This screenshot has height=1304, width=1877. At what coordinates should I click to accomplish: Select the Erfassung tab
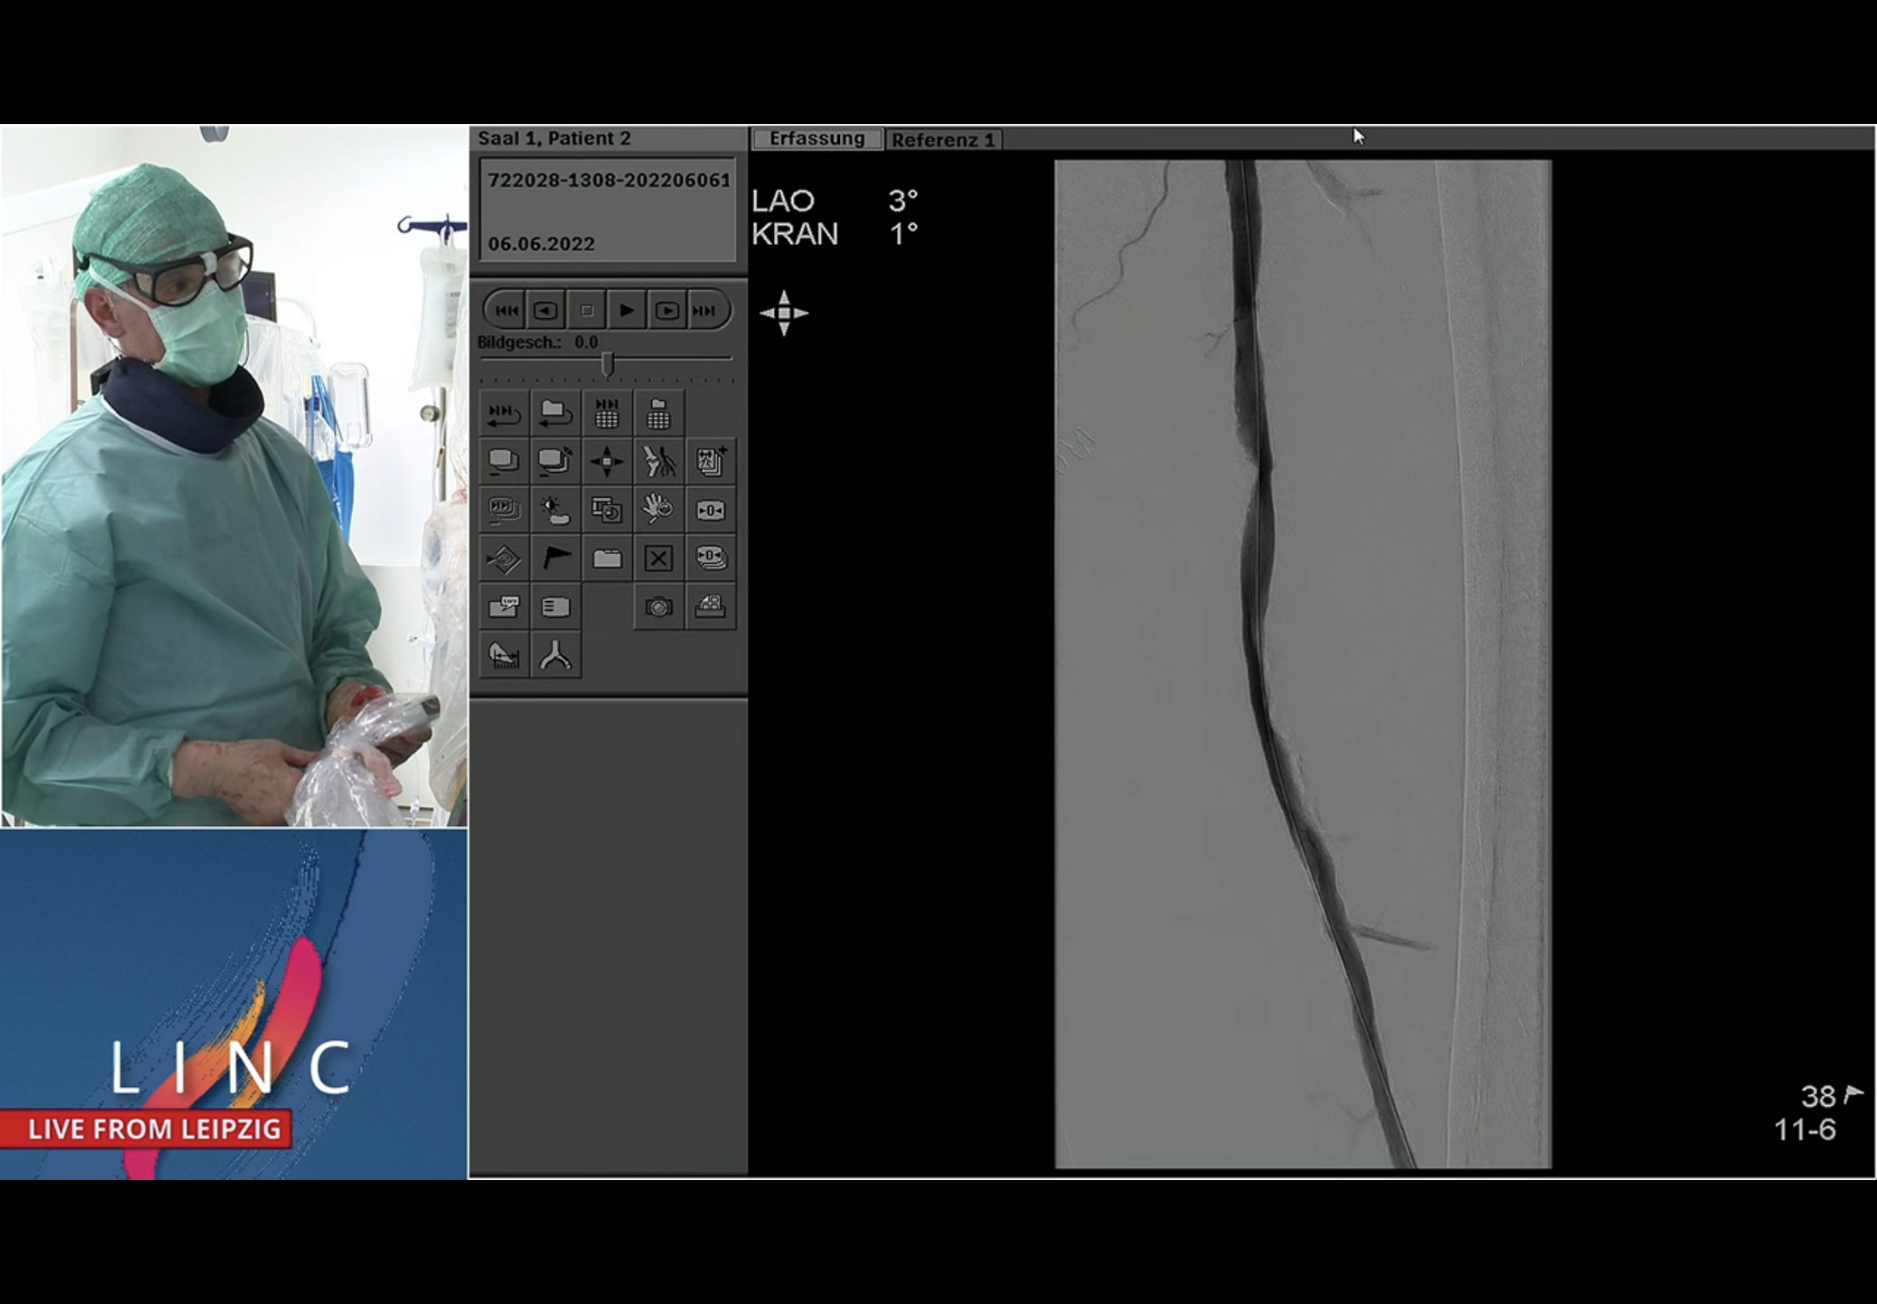(816, 139)
